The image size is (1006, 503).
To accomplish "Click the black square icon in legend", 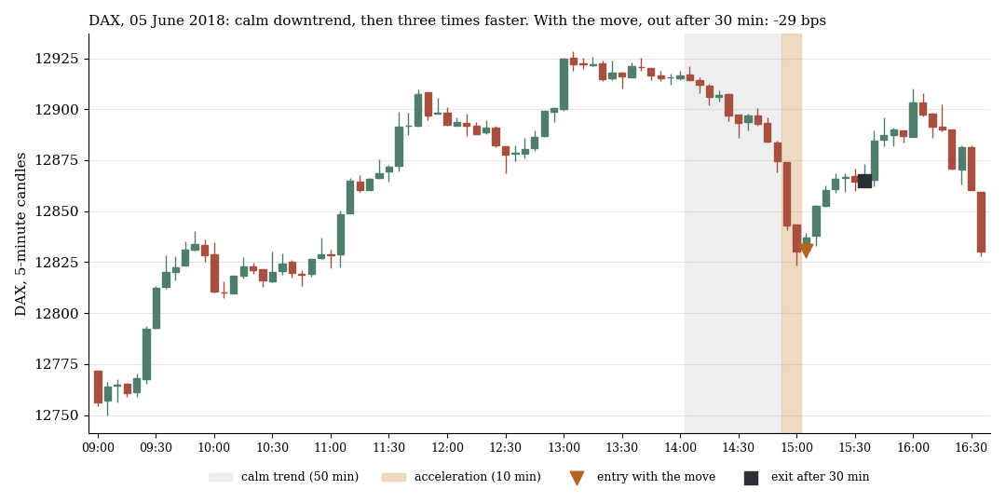I will (x=751, y=477).
